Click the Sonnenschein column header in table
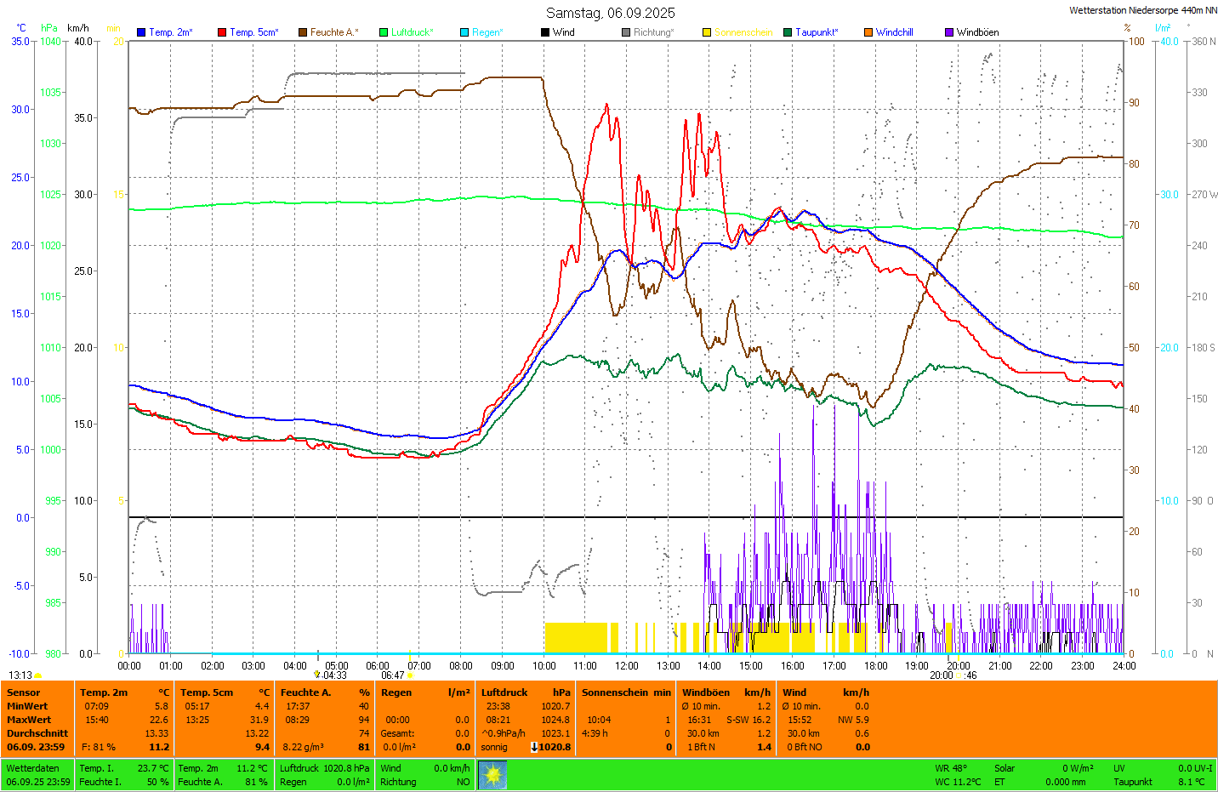The width and height of the screenshot is (1218, 792). tap(615, 692)
